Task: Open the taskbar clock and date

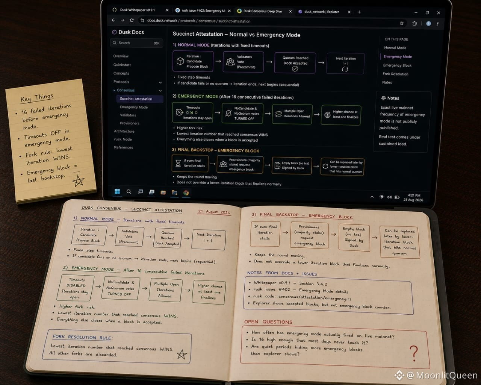Action: click(x=413, y=198)
